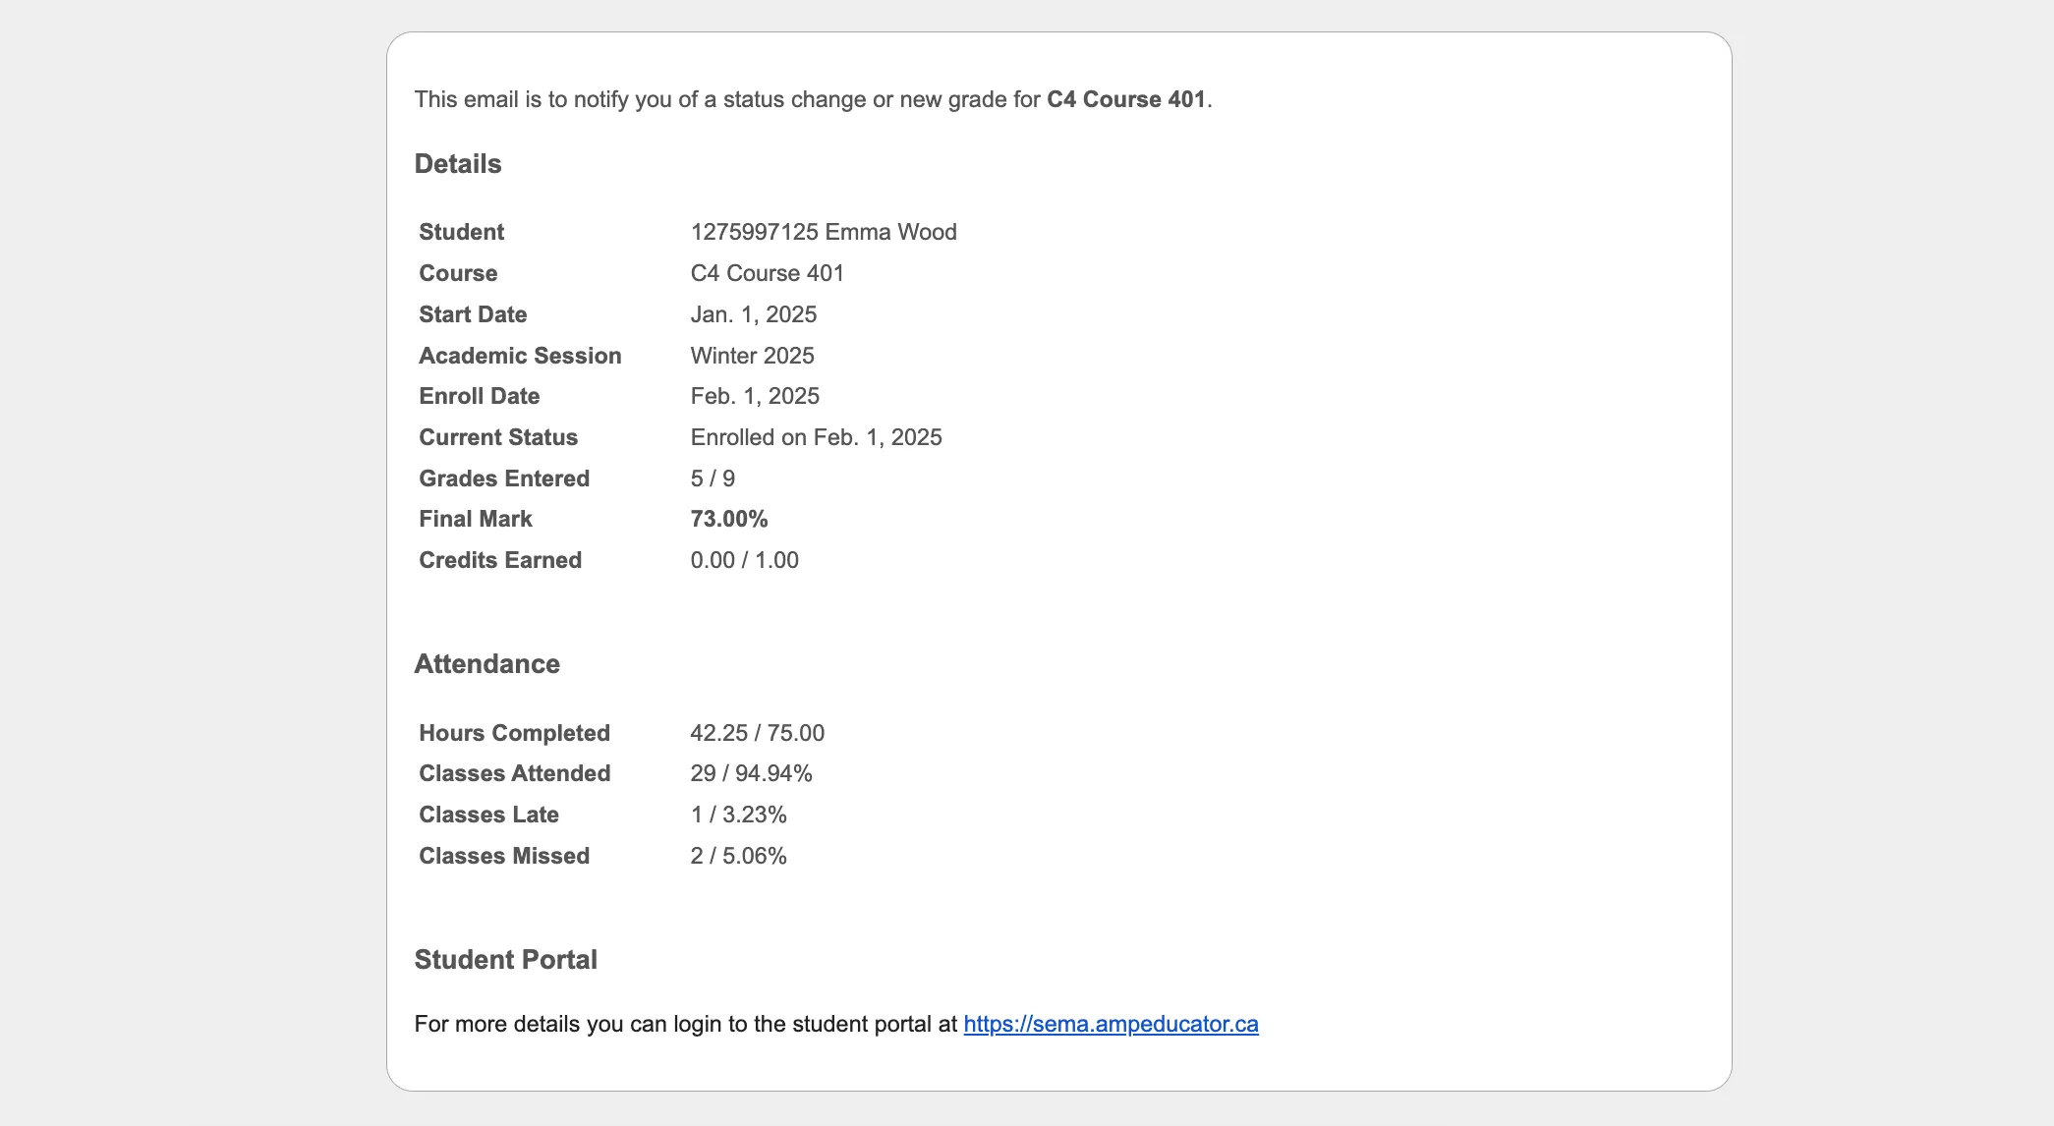This screenshot has height=1126, width=2054.
Task: Click the Current Status value Enrolled on Feb. 1
Action: click(x=817, y=437)
